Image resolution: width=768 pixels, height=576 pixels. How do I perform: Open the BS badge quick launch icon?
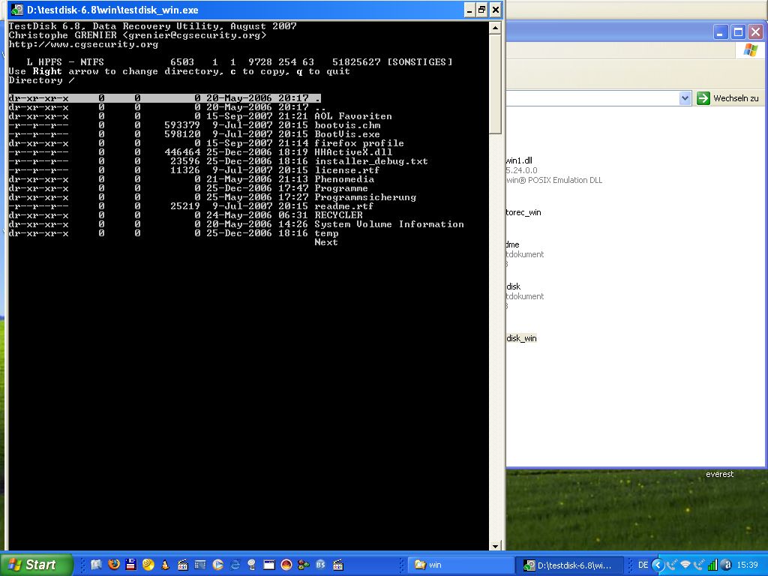[x=321, y=565]
